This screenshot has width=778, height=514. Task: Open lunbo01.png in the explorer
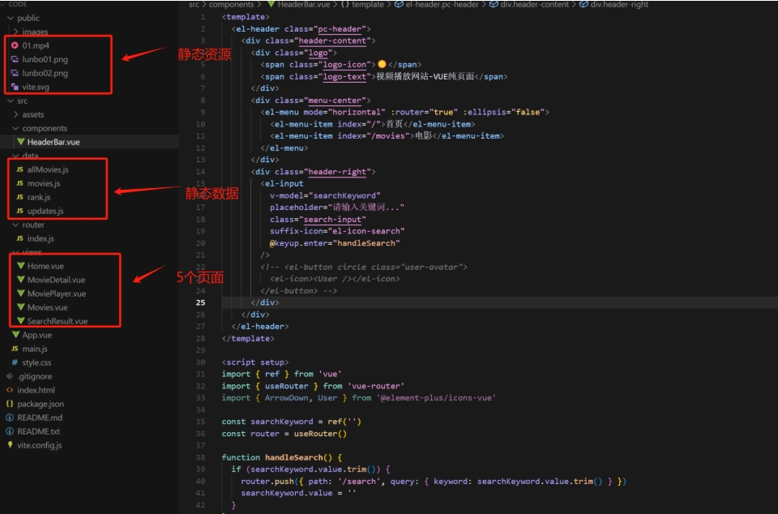[45, 59]
